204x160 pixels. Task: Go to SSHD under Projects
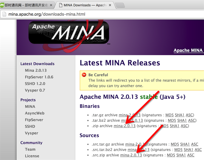(x=30, y=126)
